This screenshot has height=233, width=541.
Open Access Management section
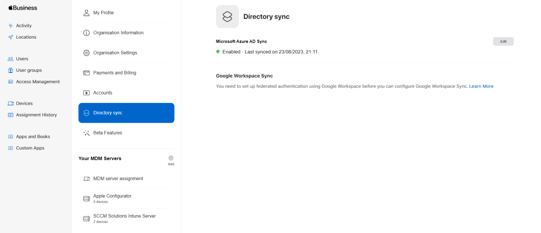(x=38, y=82)
